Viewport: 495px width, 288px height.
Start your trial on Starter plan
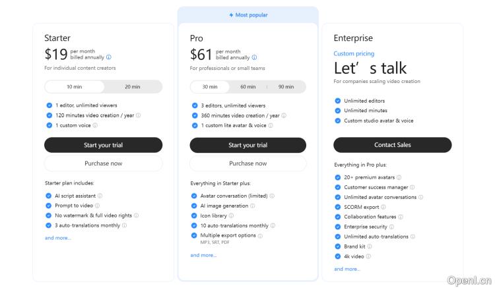[x=103, y=145]
